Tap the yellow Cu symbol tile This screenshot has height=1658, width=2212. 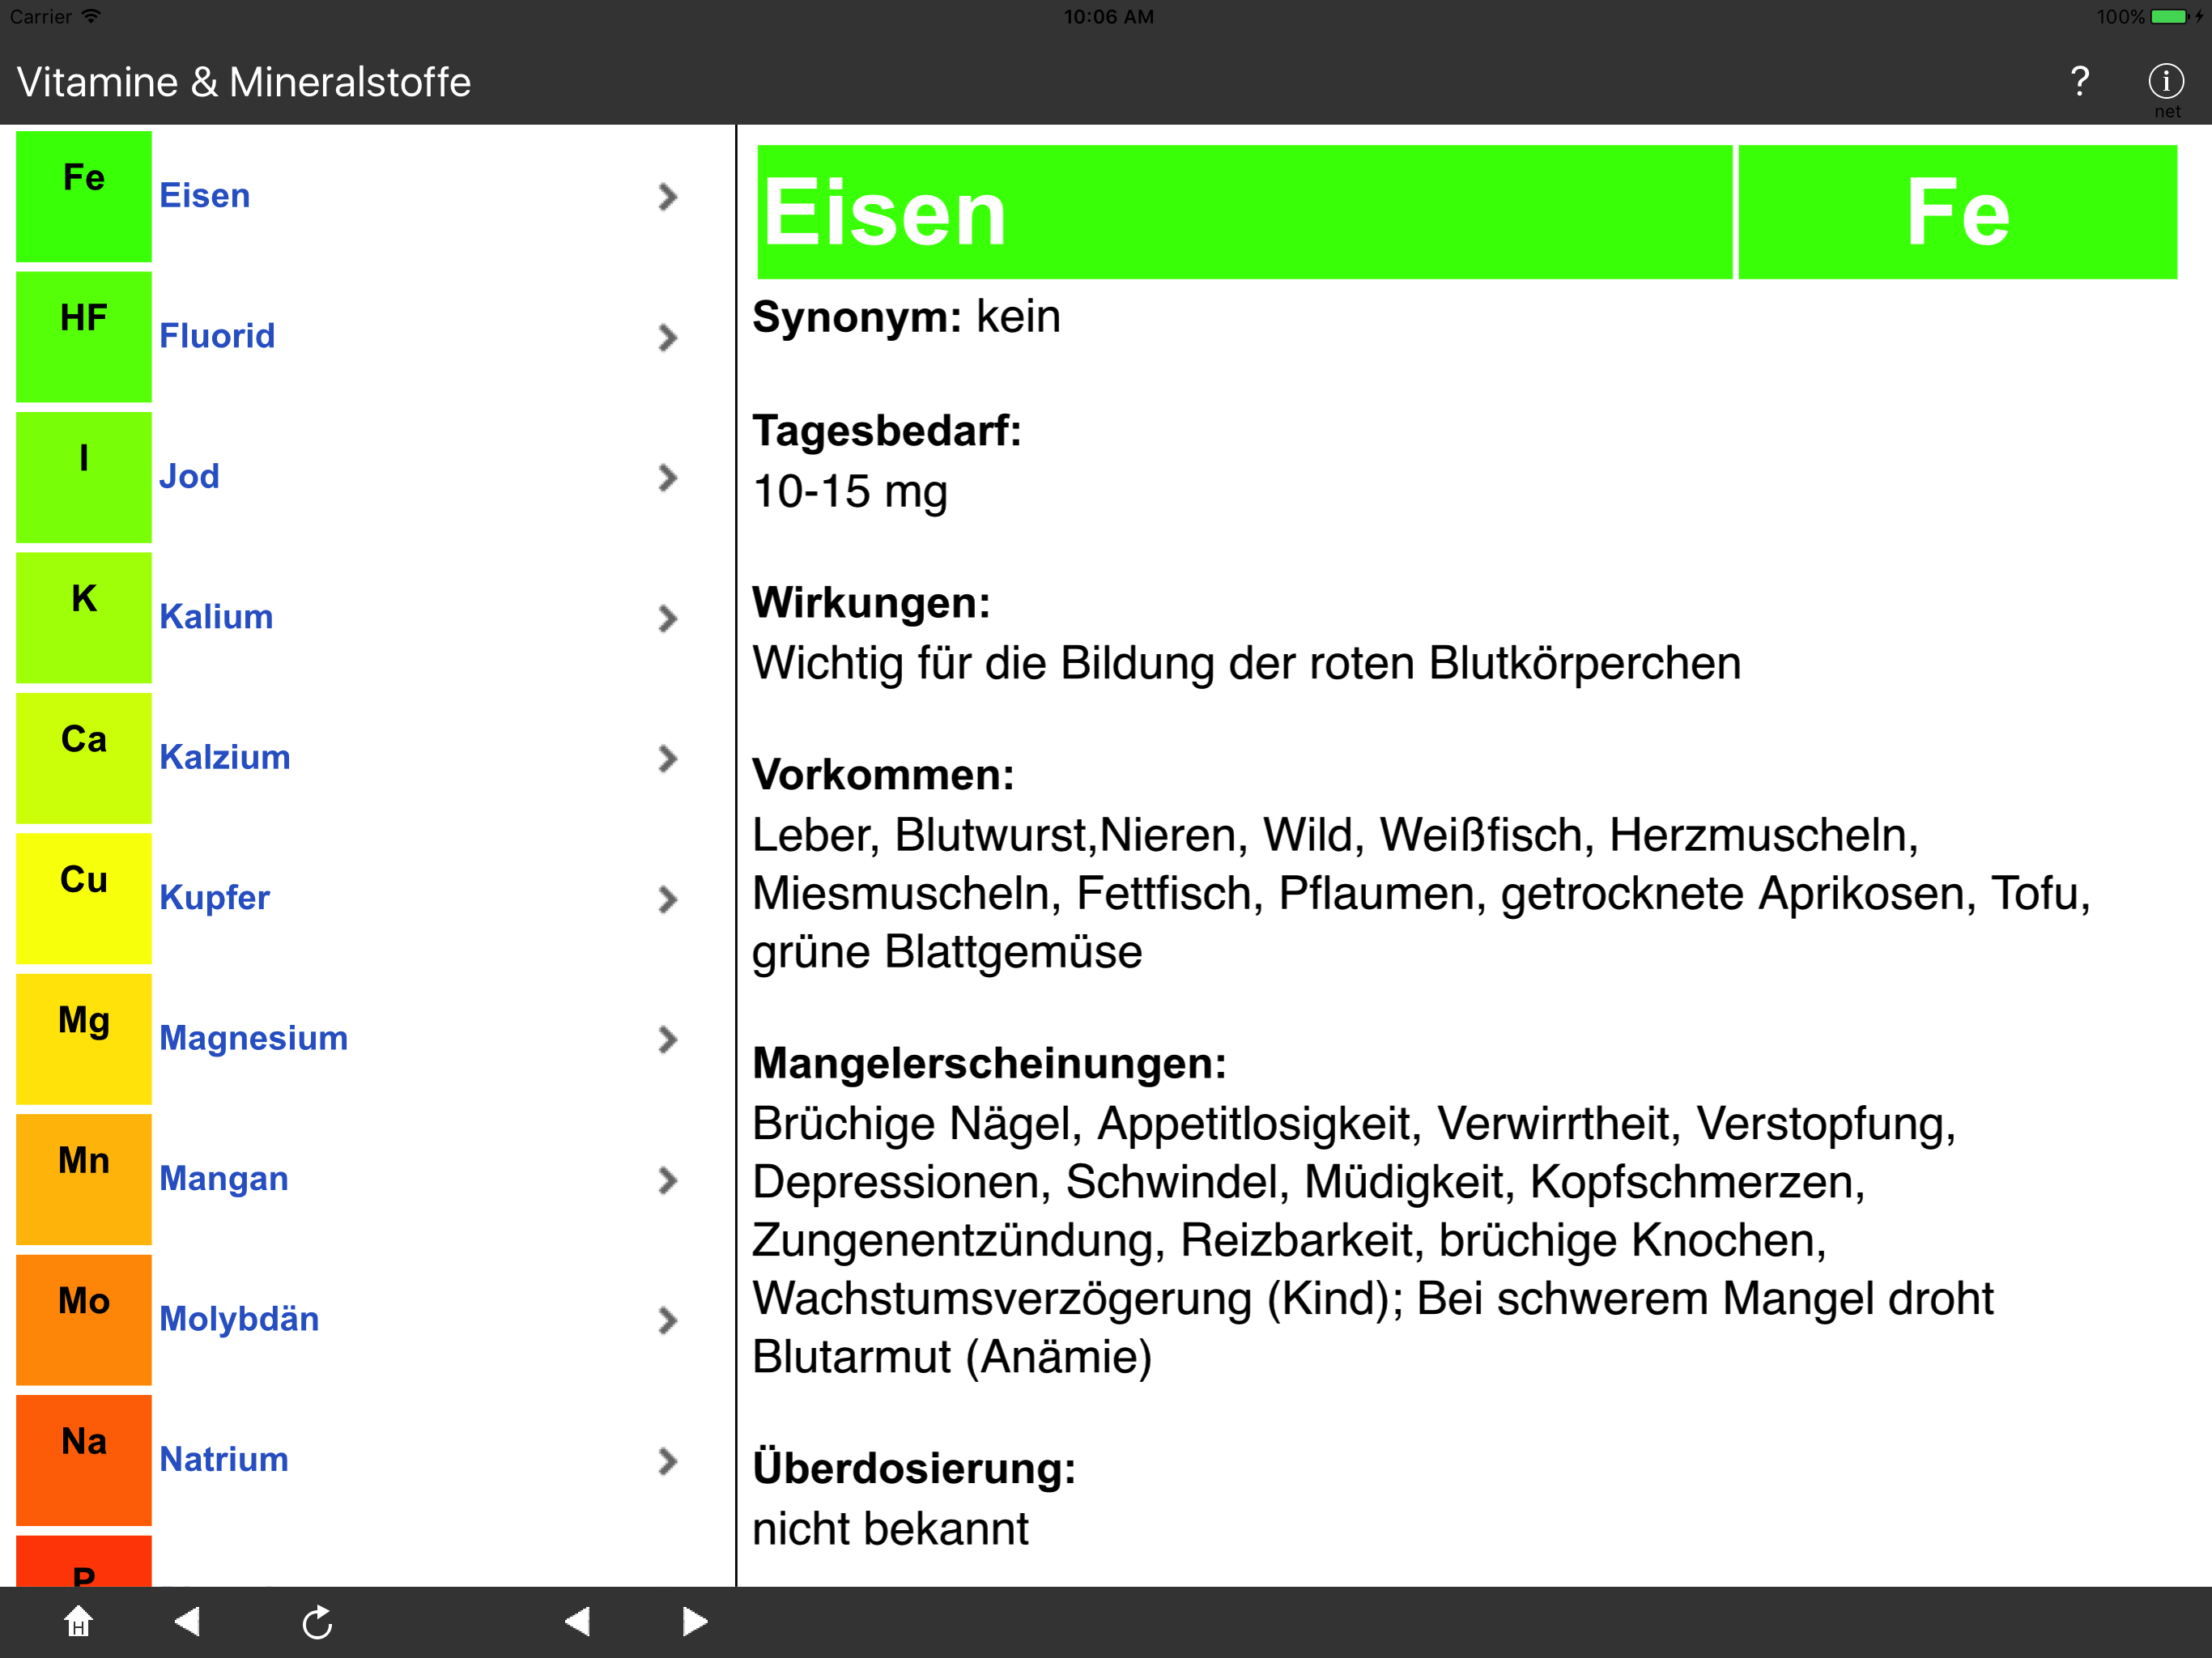coord(84,898)
